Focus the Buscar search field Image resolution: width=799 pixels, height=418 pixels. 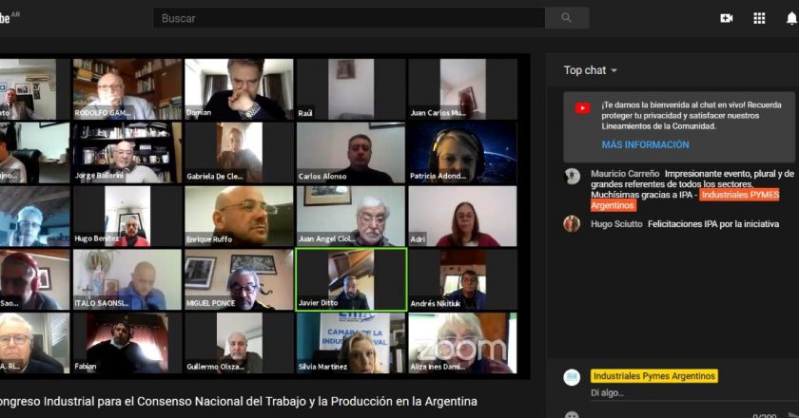click(349, 18)
